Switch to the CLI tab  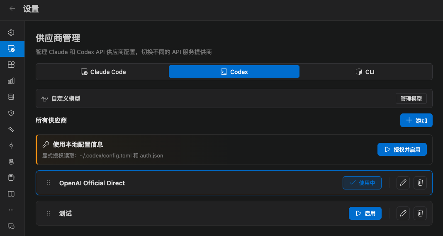click(x=365, y=72)
